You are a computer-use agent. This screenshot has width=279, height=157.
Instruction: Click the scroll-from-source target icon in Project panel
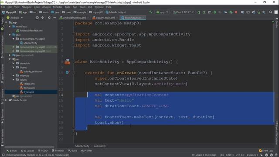click(x=37, y=17)
